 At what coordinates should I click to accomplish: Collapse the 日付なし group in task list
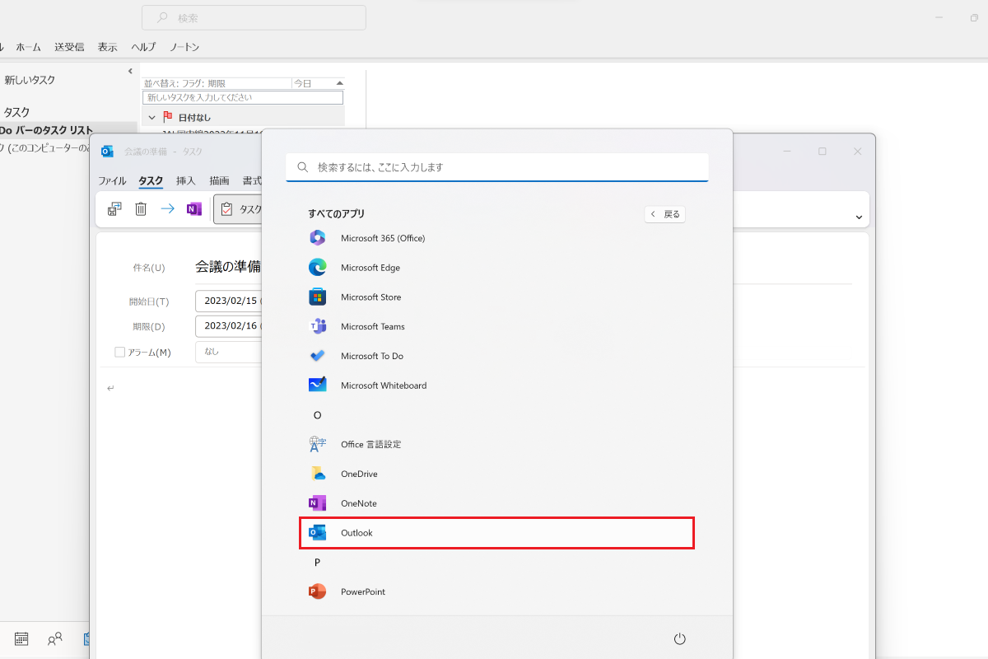152,117
